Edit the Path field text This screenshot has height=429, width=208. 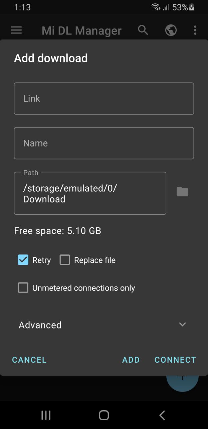[90, 193]
